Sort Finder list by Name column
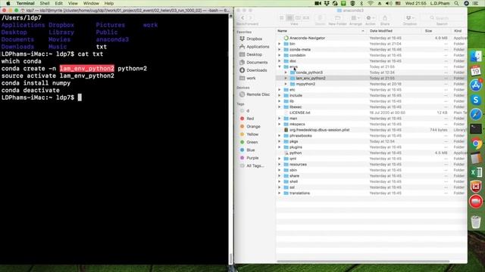The width and height of the screenshot is (485, 272). (x=321, y=31)
